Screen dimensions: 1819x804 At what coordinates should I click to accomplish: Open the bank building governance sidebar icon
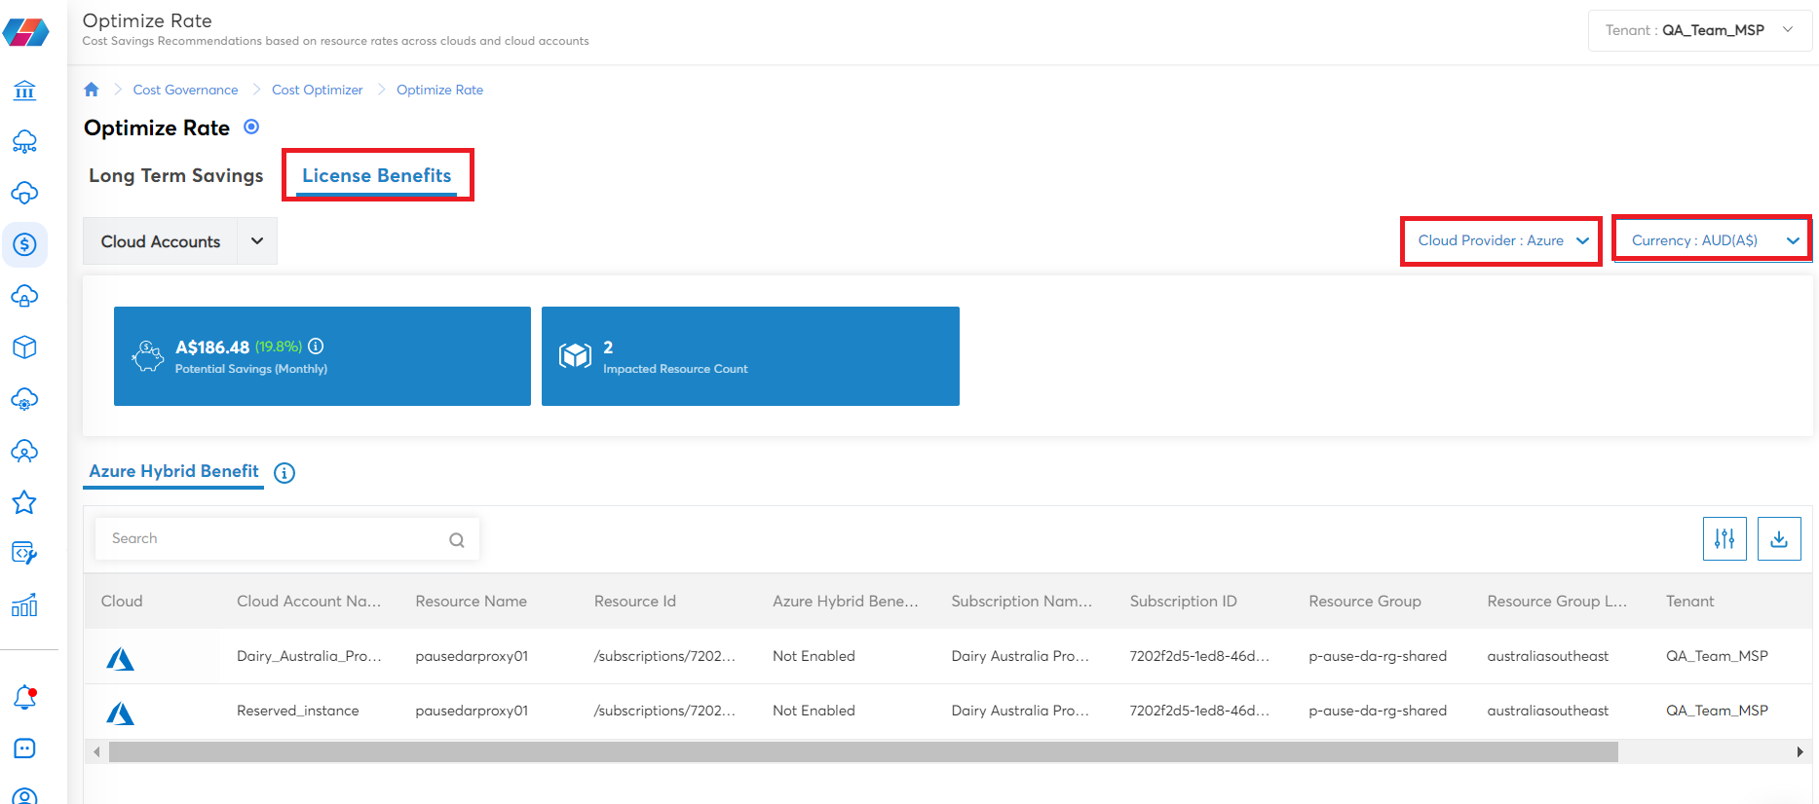click(x=24, y=91)
